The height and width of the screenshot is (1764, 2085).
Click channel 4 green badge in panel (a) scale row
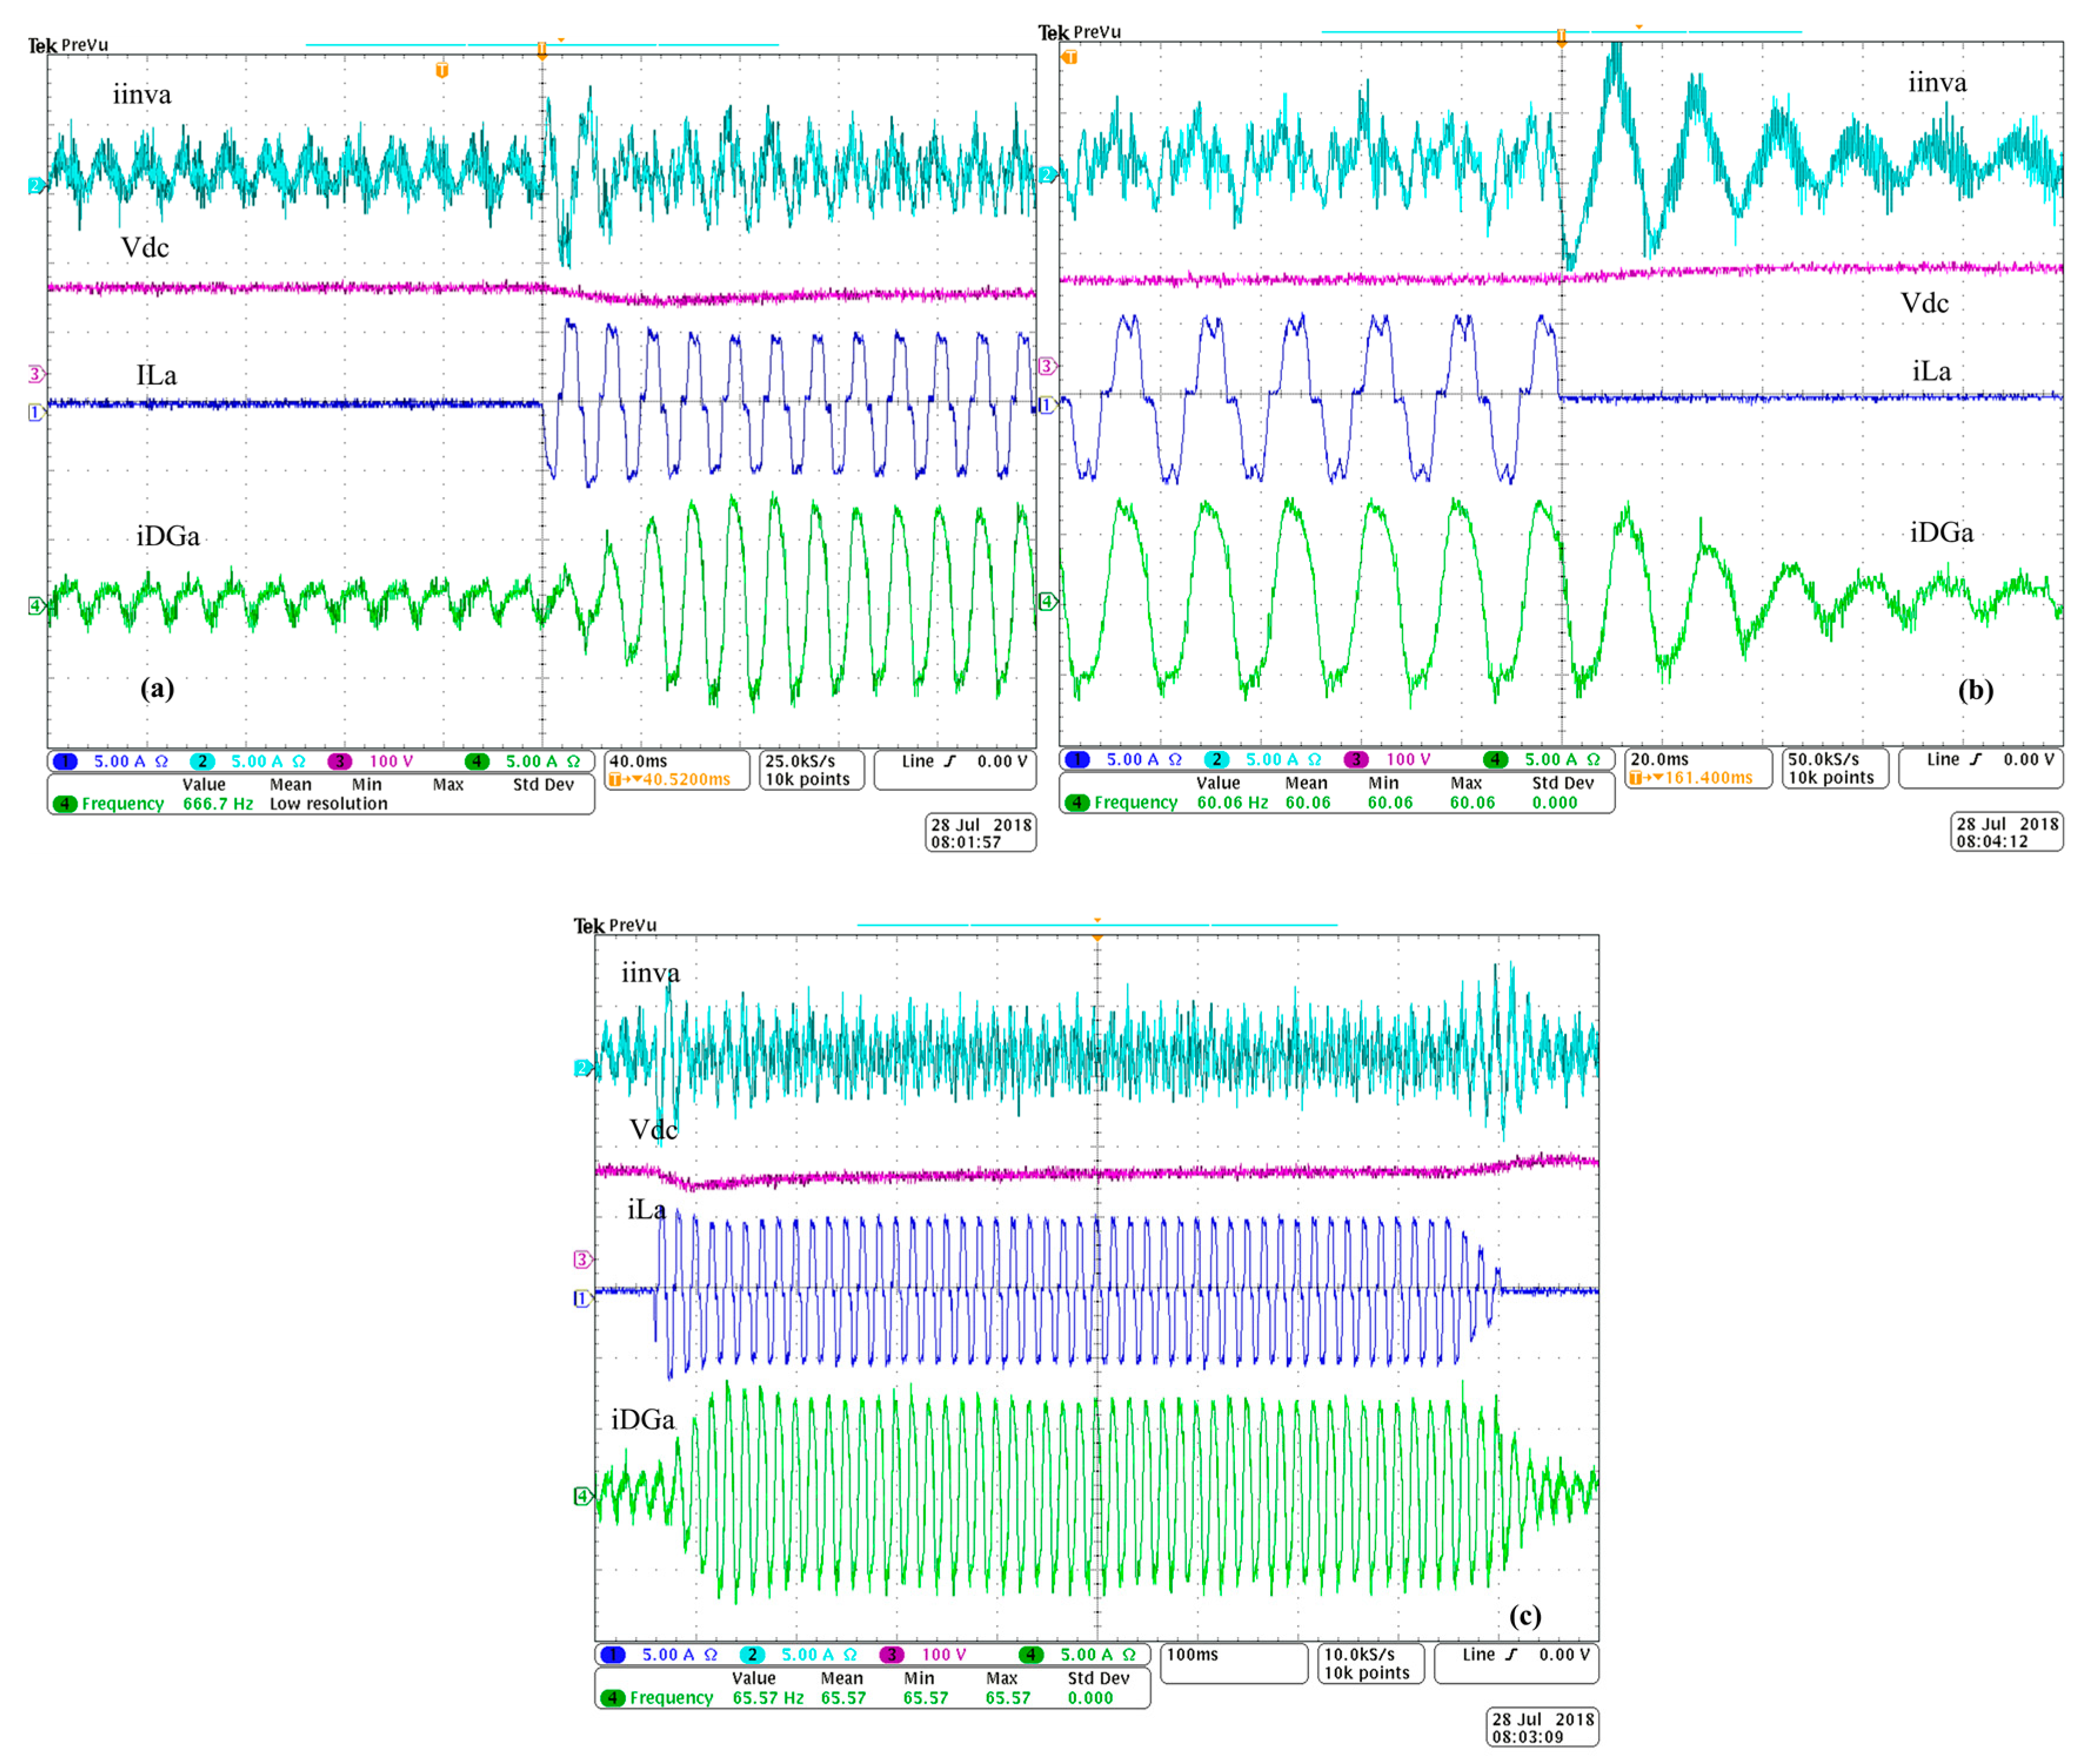(477, 761)
